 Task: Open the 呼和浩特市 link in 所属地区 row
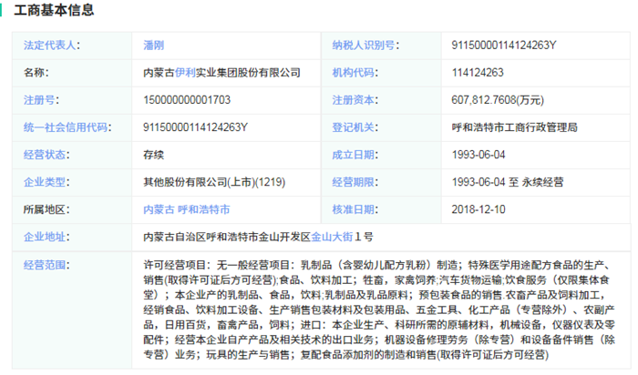[x=203, y=208]
